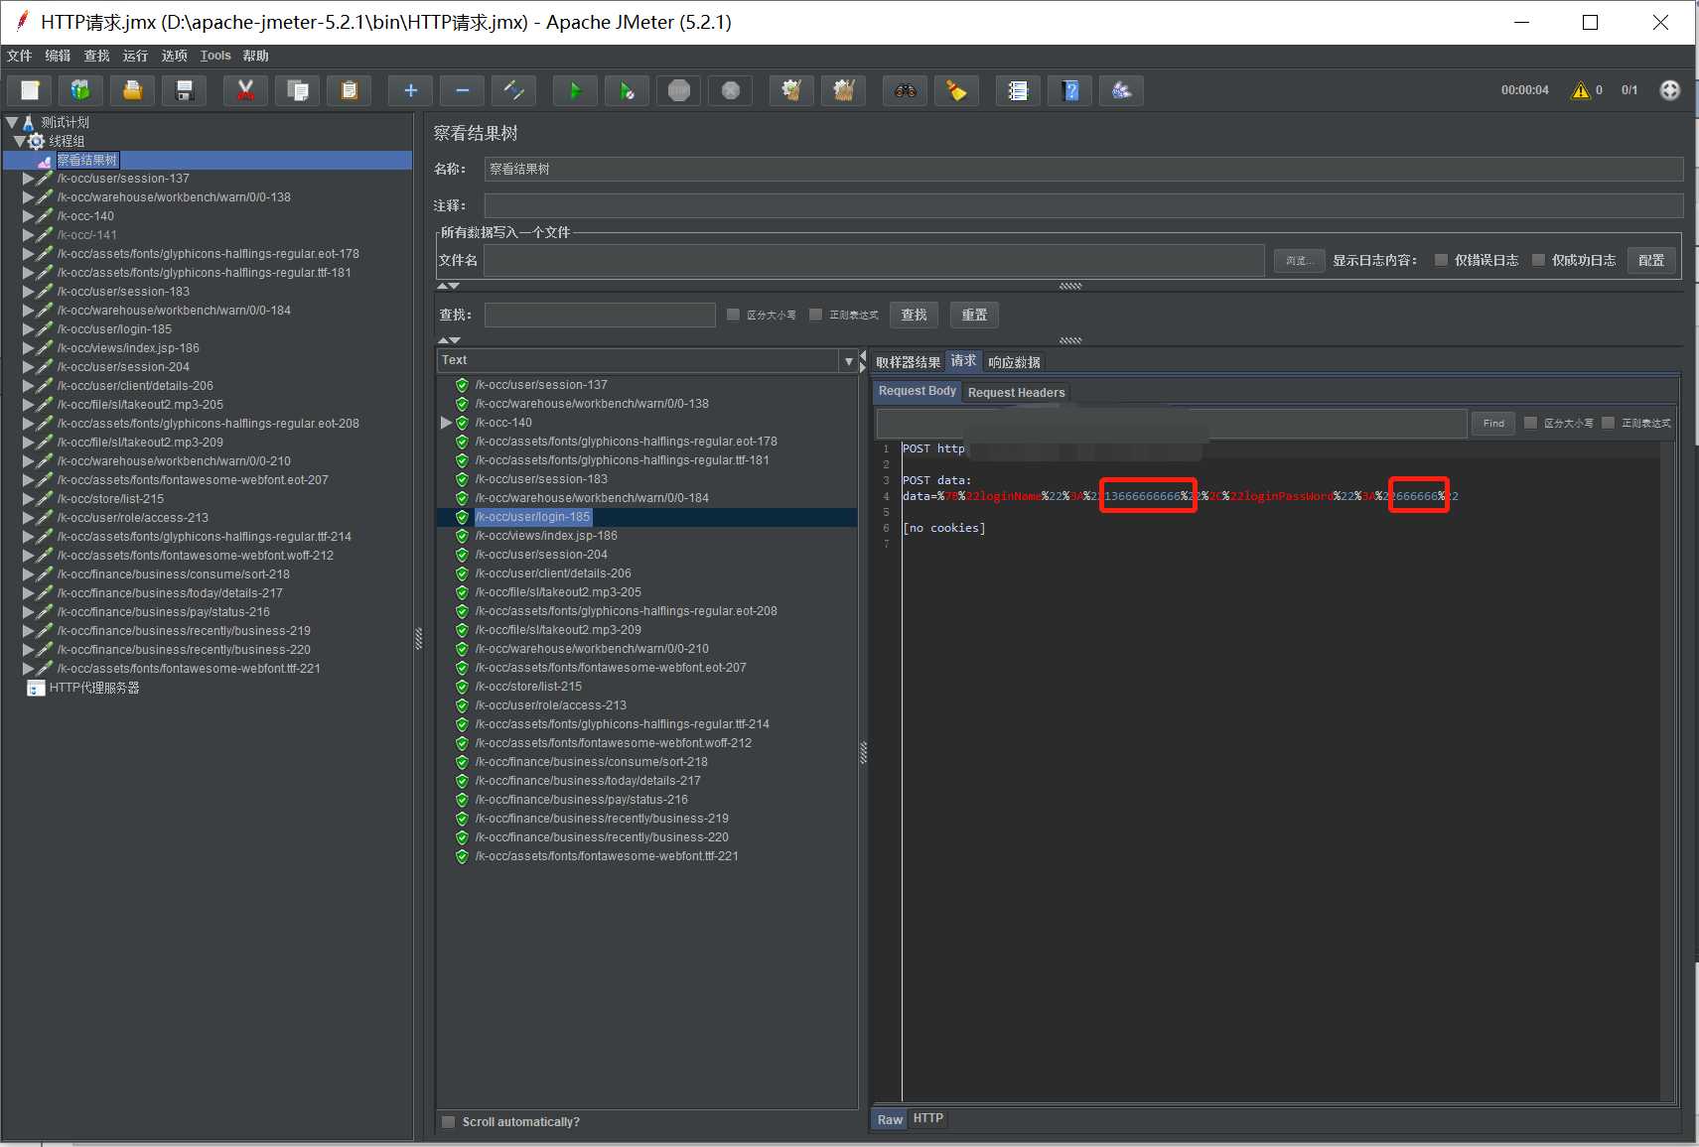Click the Find button in request panel
This screenshot has width=1699, height=1147.
(1493, 423)
